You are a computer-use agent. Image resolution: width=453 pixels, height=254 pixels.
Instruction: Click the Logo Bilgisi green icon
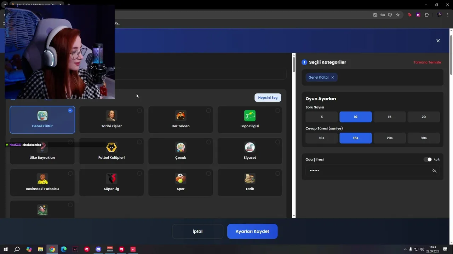click(250, 116)
